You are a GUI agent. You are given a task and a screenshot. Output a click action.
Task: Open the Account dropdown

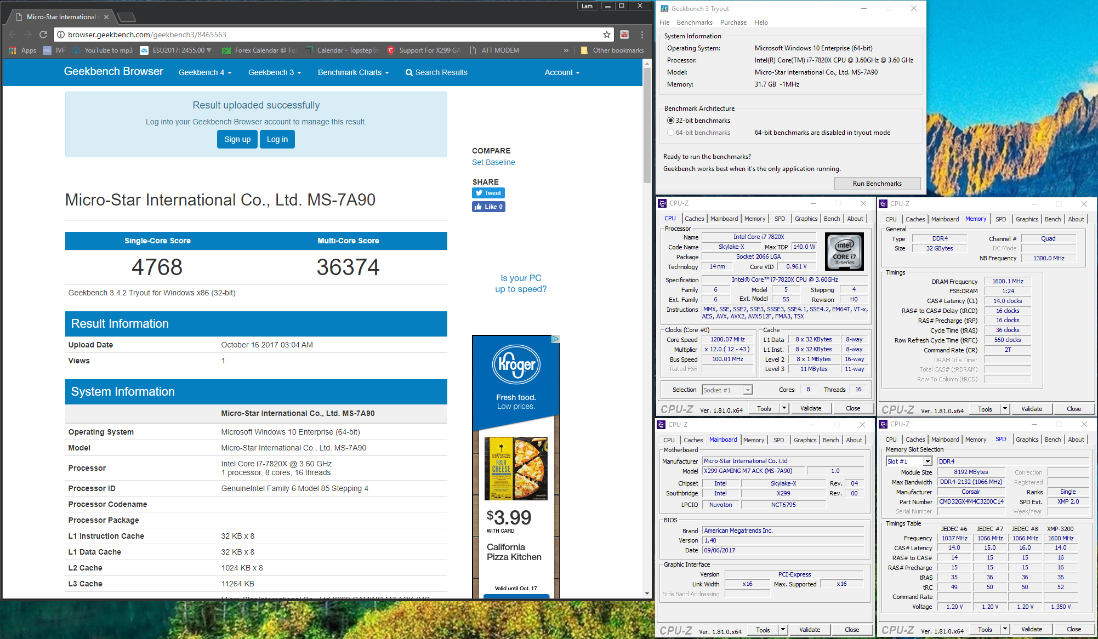click(562, 72)
